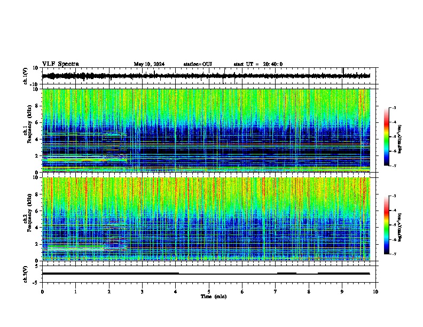Click the 'start UT = 20:40:0' label

tap(258, 64)
